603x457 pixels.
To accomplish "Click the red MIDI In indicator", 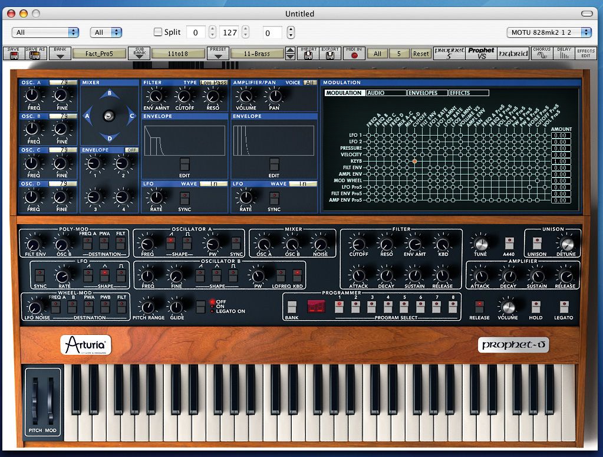I will [354, 56].
